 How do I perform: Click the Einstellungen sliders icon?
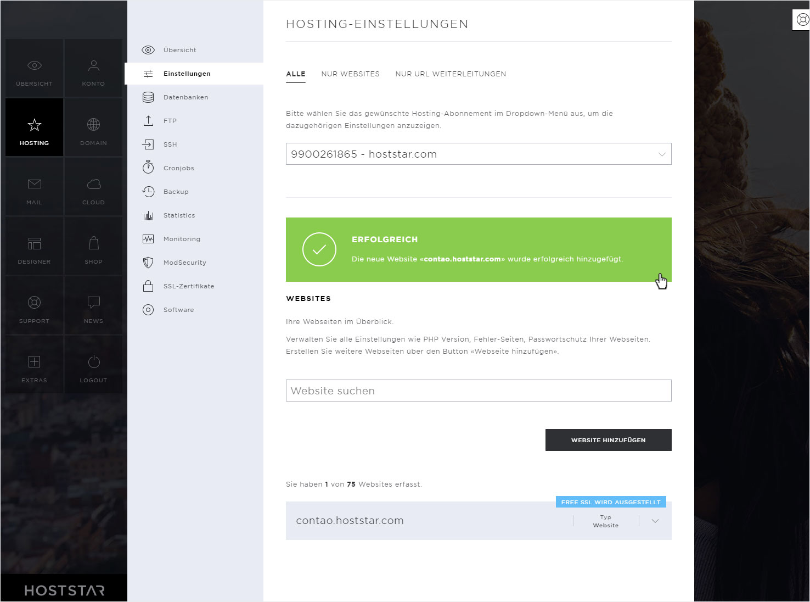(148, 74)
